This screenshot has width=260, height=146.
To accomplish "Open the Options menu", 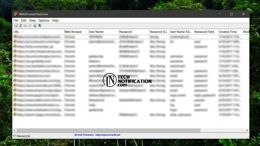I will (x=44, y=20).
